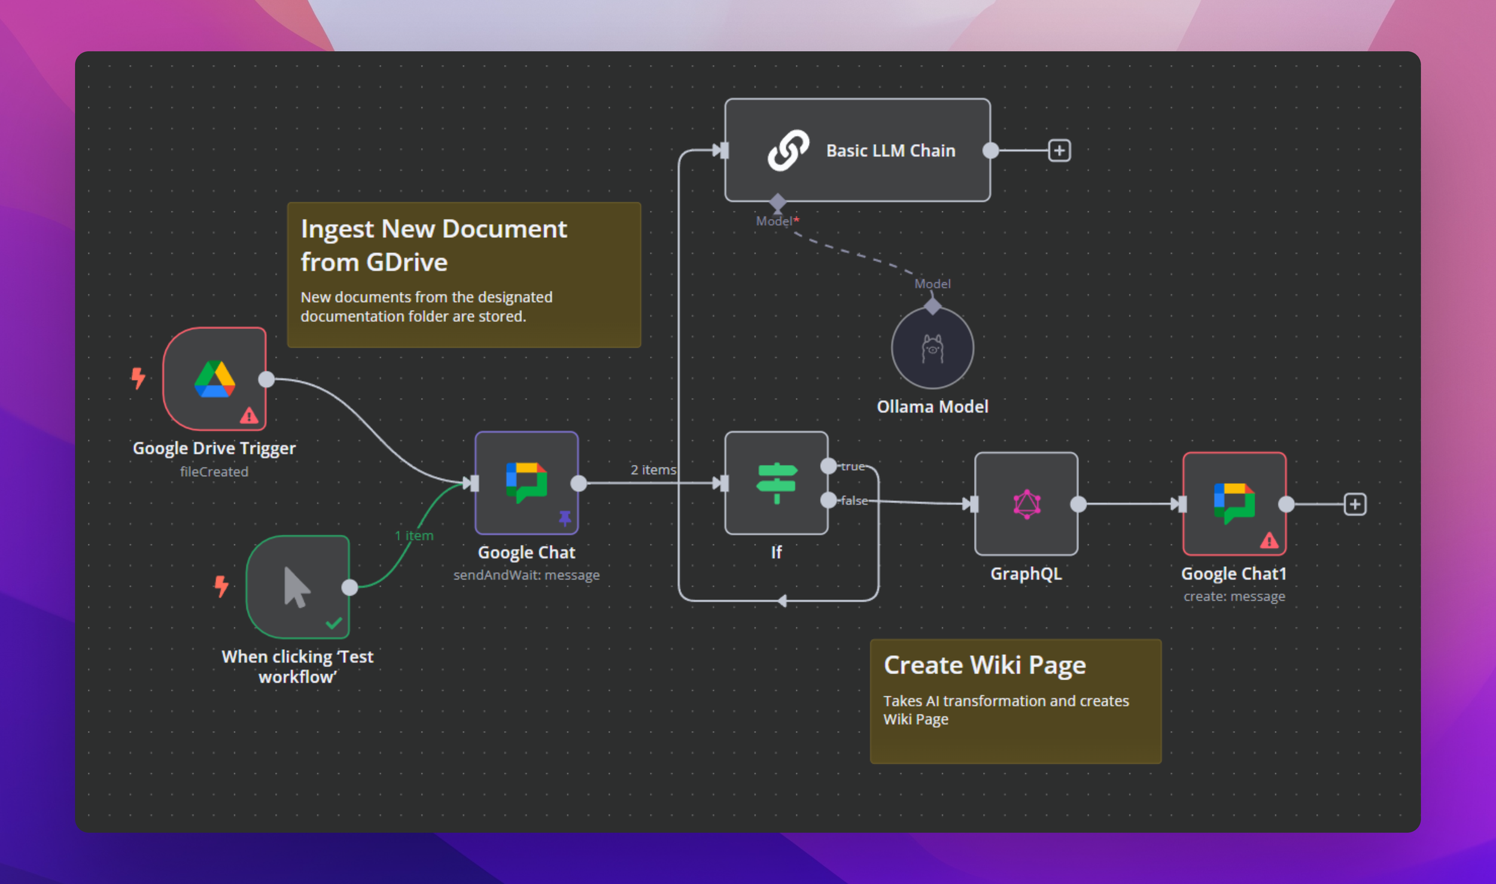This screenshot has height=884, width=1496.
Task: Select the GraphQL node
Action: click(x=1026, y=503)
